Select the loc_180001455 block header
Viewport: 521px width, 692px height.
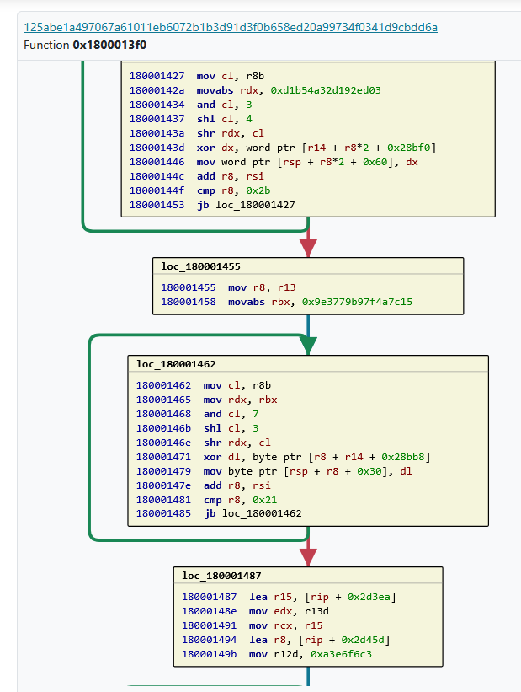pos(200,266)
